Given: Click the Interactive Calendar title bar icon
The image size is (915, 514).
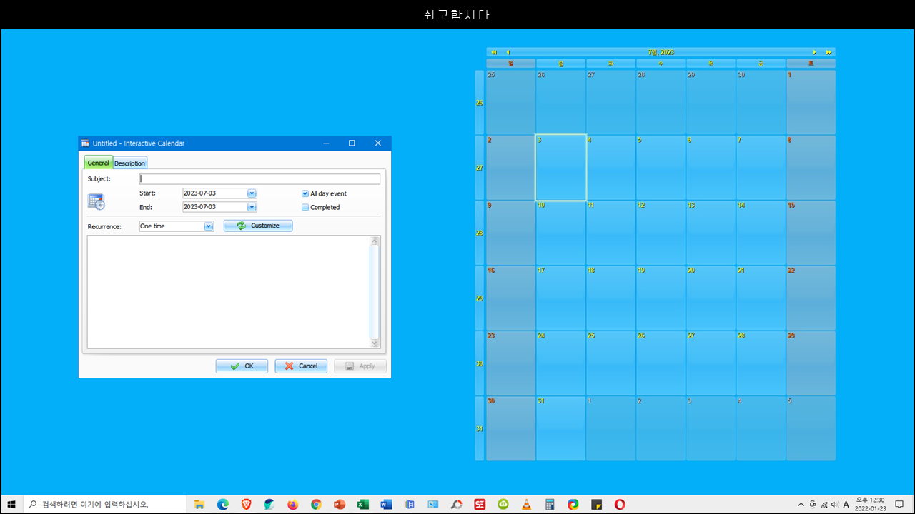Looking at the screenshot, I should 85,143.
